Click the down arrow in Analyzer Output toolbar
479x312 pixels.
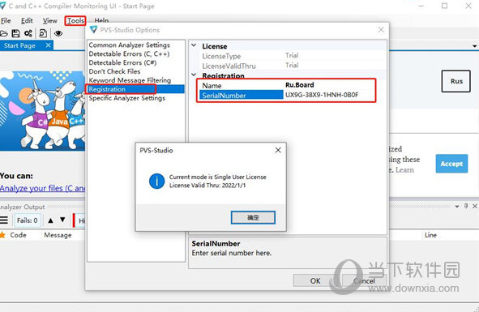coord(62,220)
